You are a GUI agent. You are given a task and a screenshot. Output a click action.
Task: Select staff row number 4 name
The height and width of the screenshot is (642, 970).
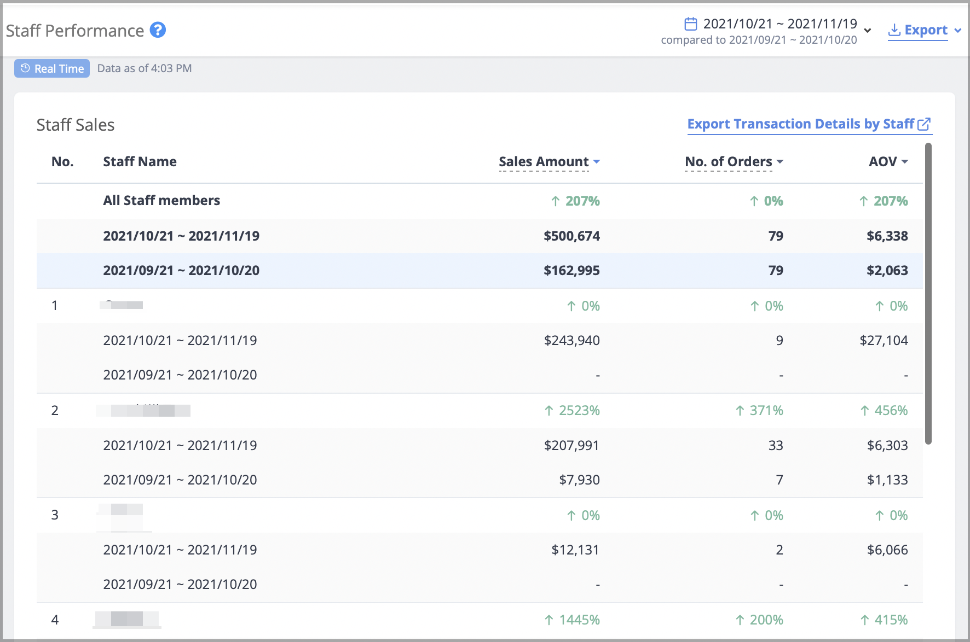(127, 620)
